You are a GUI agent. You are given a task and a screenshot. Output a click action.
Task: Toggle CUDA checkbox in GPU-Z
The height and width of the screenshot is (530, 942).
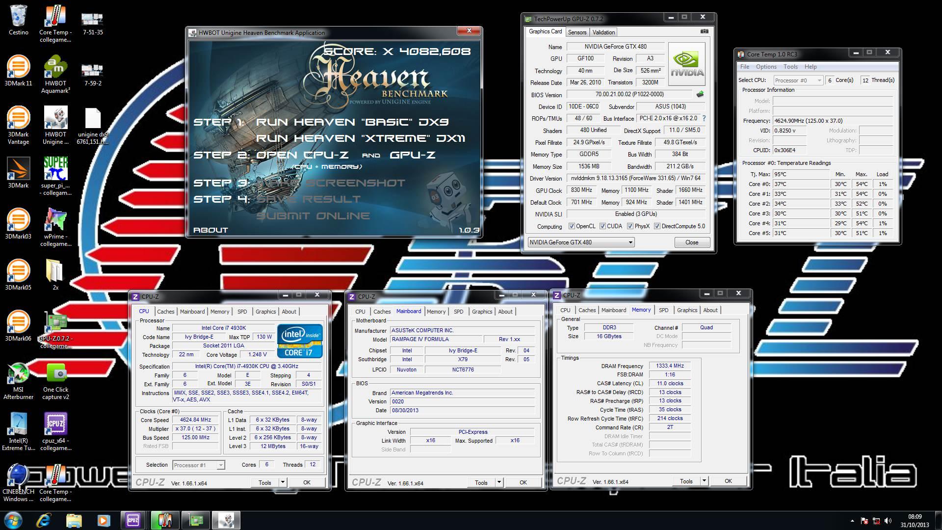[x=602, y=226]
